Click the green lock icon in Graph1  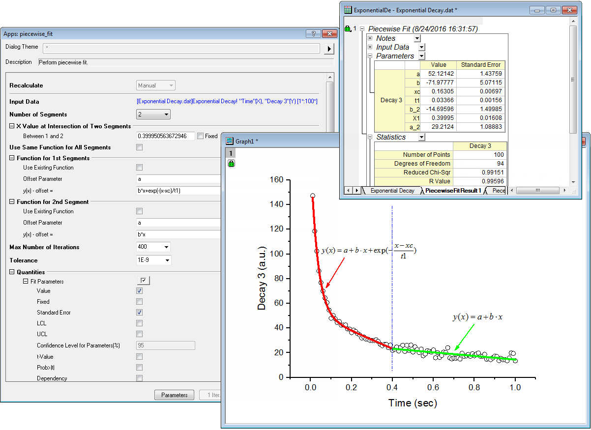point(231,164)
